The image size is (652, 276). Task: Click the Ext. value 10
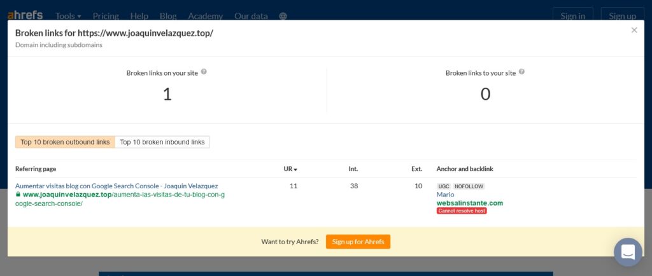pyautogui.click(x=418, y=186)
